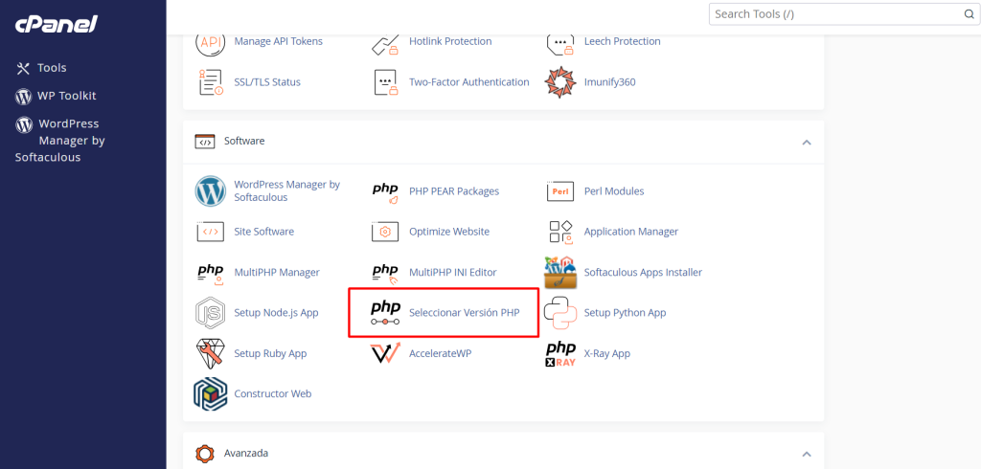Open Seleccionar Versión PHP link
981x469 pixels.
coord(465,313)
